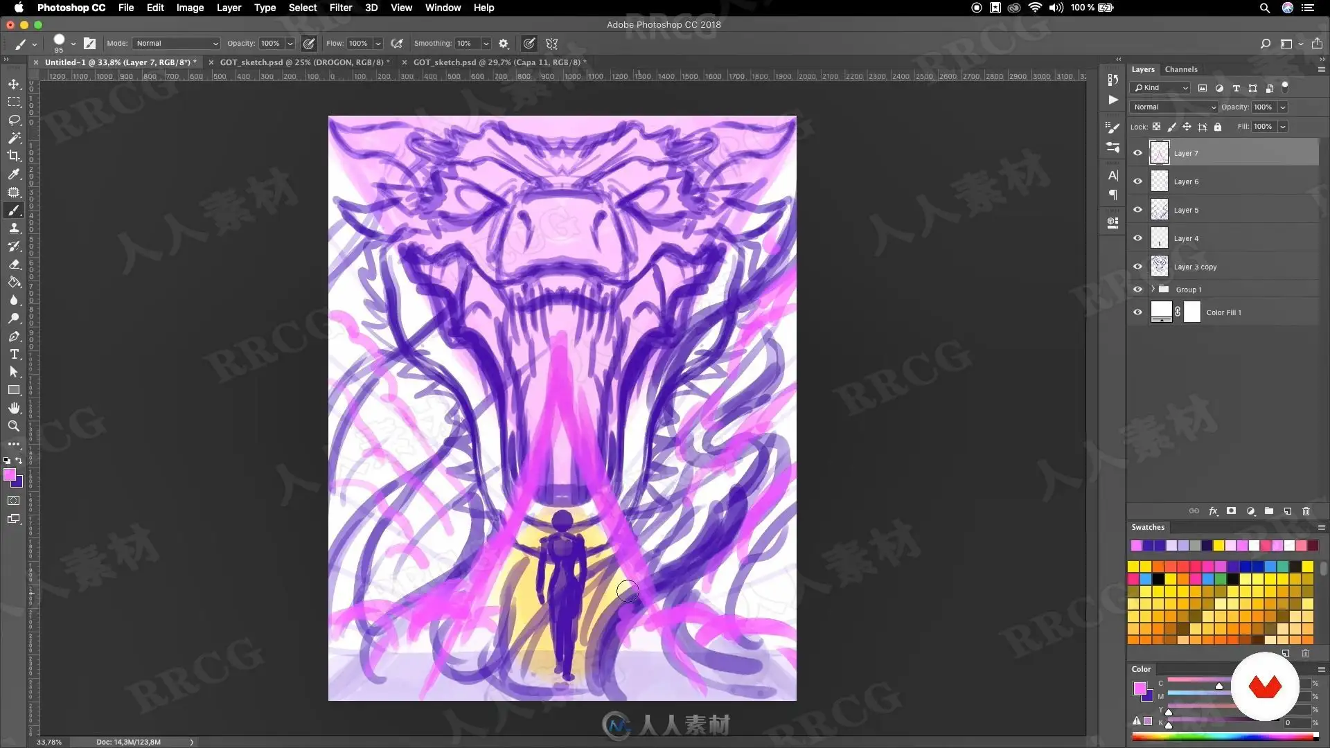Open the Filter menu
Screen dimensions: 1330x748
tap(340, 8)
